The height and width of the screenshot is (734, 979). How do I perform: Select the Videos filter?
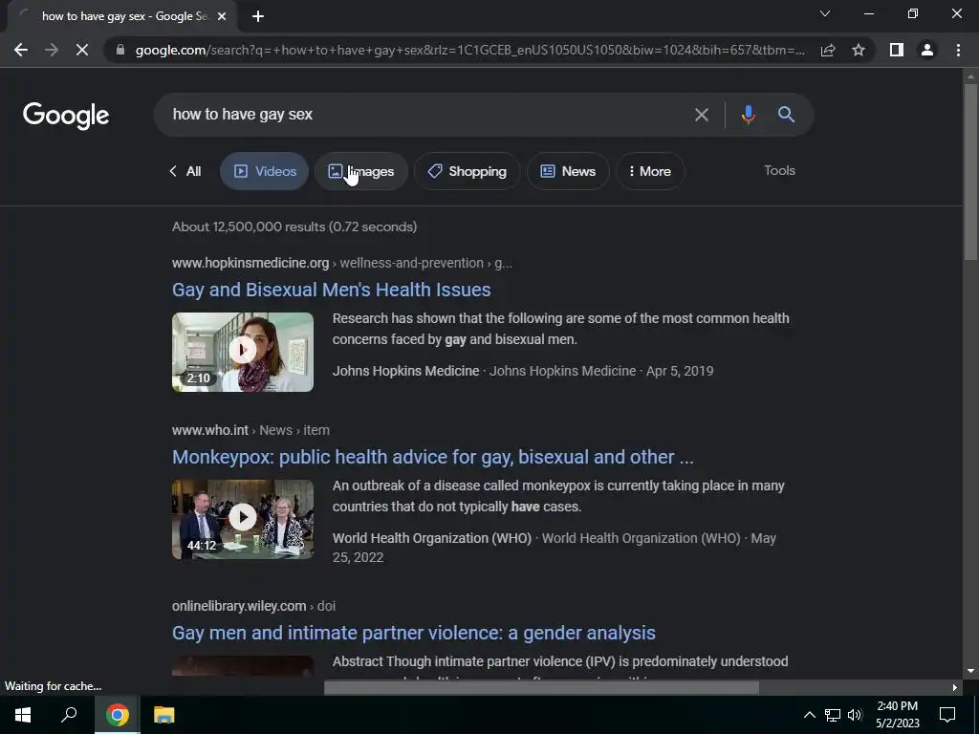[264, 171]
